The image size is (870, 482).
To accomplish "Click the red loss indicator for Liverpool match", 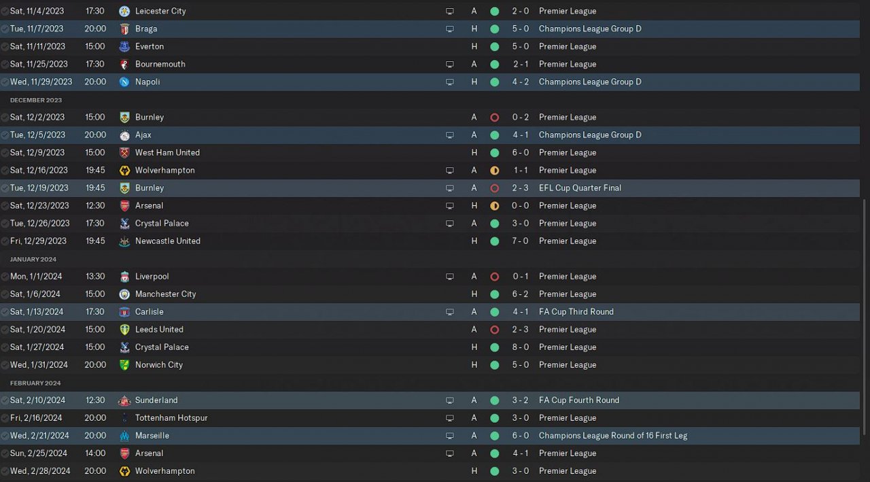I will point(494,276).
